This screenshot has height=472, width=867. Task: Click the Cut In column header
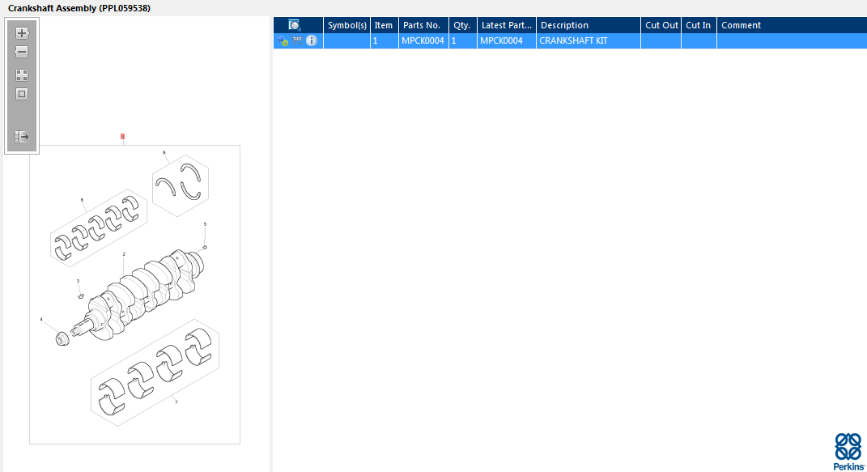point(699,25)
